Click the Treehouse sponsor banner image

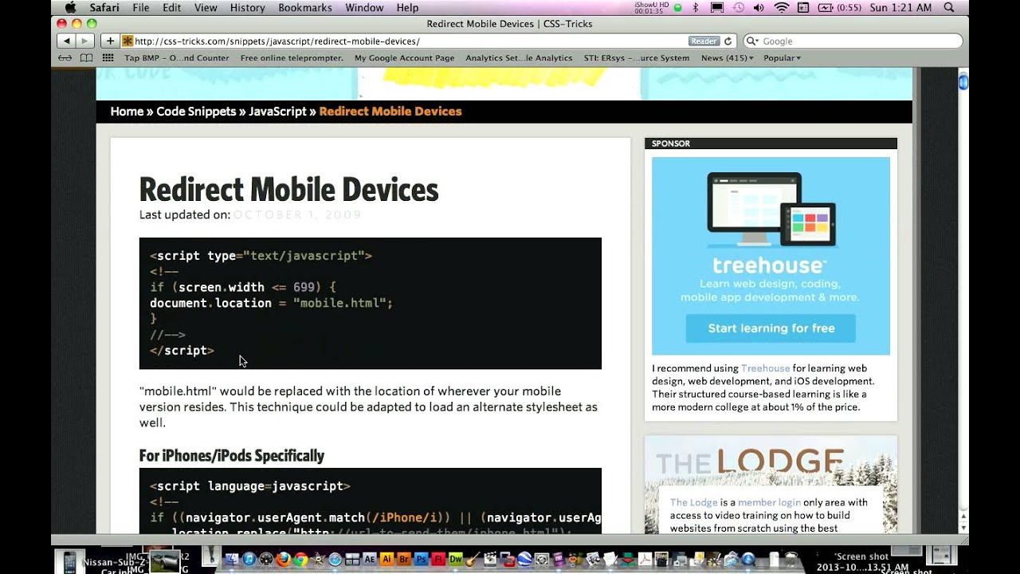click(x=771, y=256)
